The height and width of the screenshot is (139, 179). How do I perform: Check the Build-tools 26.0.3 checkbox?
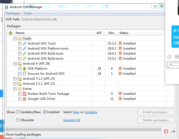(x=20, y=54)
